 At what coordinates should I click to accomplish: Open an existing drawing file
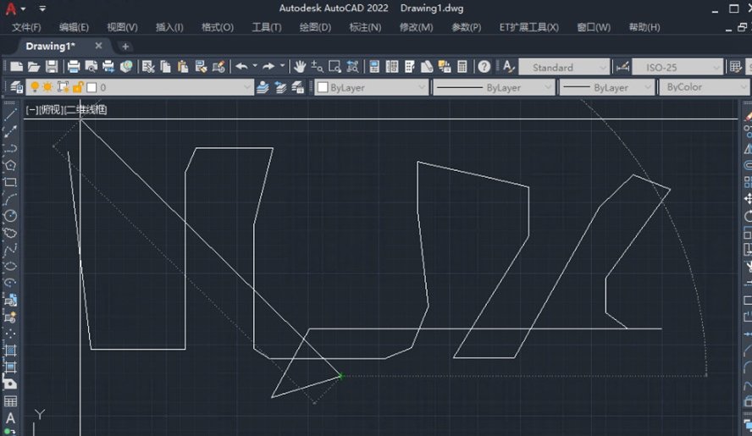click(34, 66)
